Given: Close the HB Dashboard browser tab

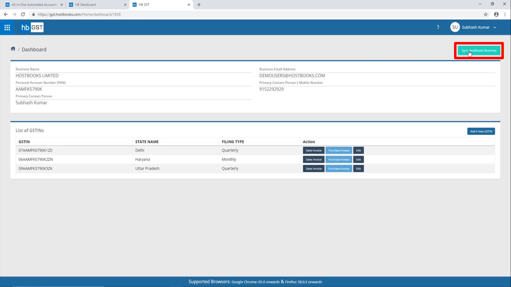Looking at the screenshot, I should [125, 5].
